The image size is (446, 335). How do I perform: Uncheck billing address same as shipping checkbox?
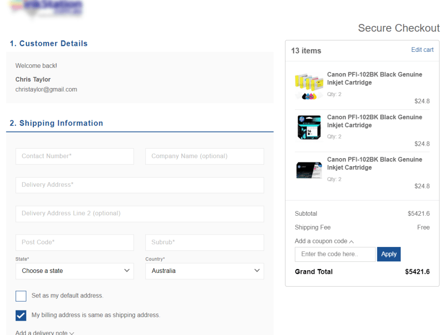[21, 315]
